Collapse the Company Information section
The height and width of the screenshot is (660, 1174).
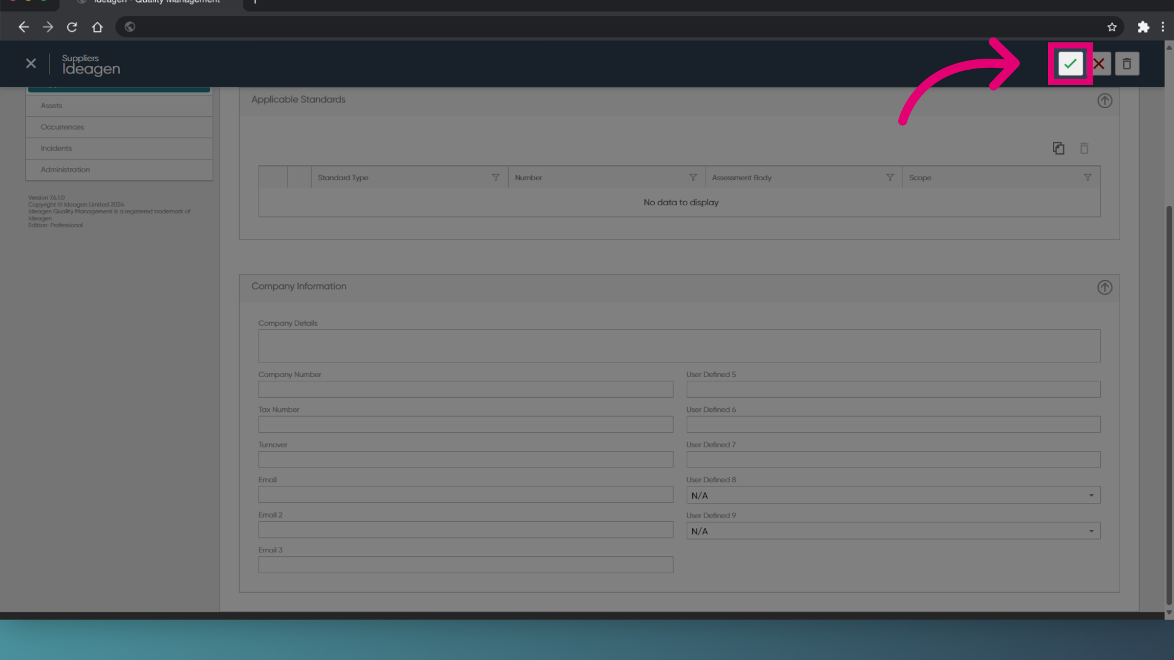click(x=1104, y=287)
